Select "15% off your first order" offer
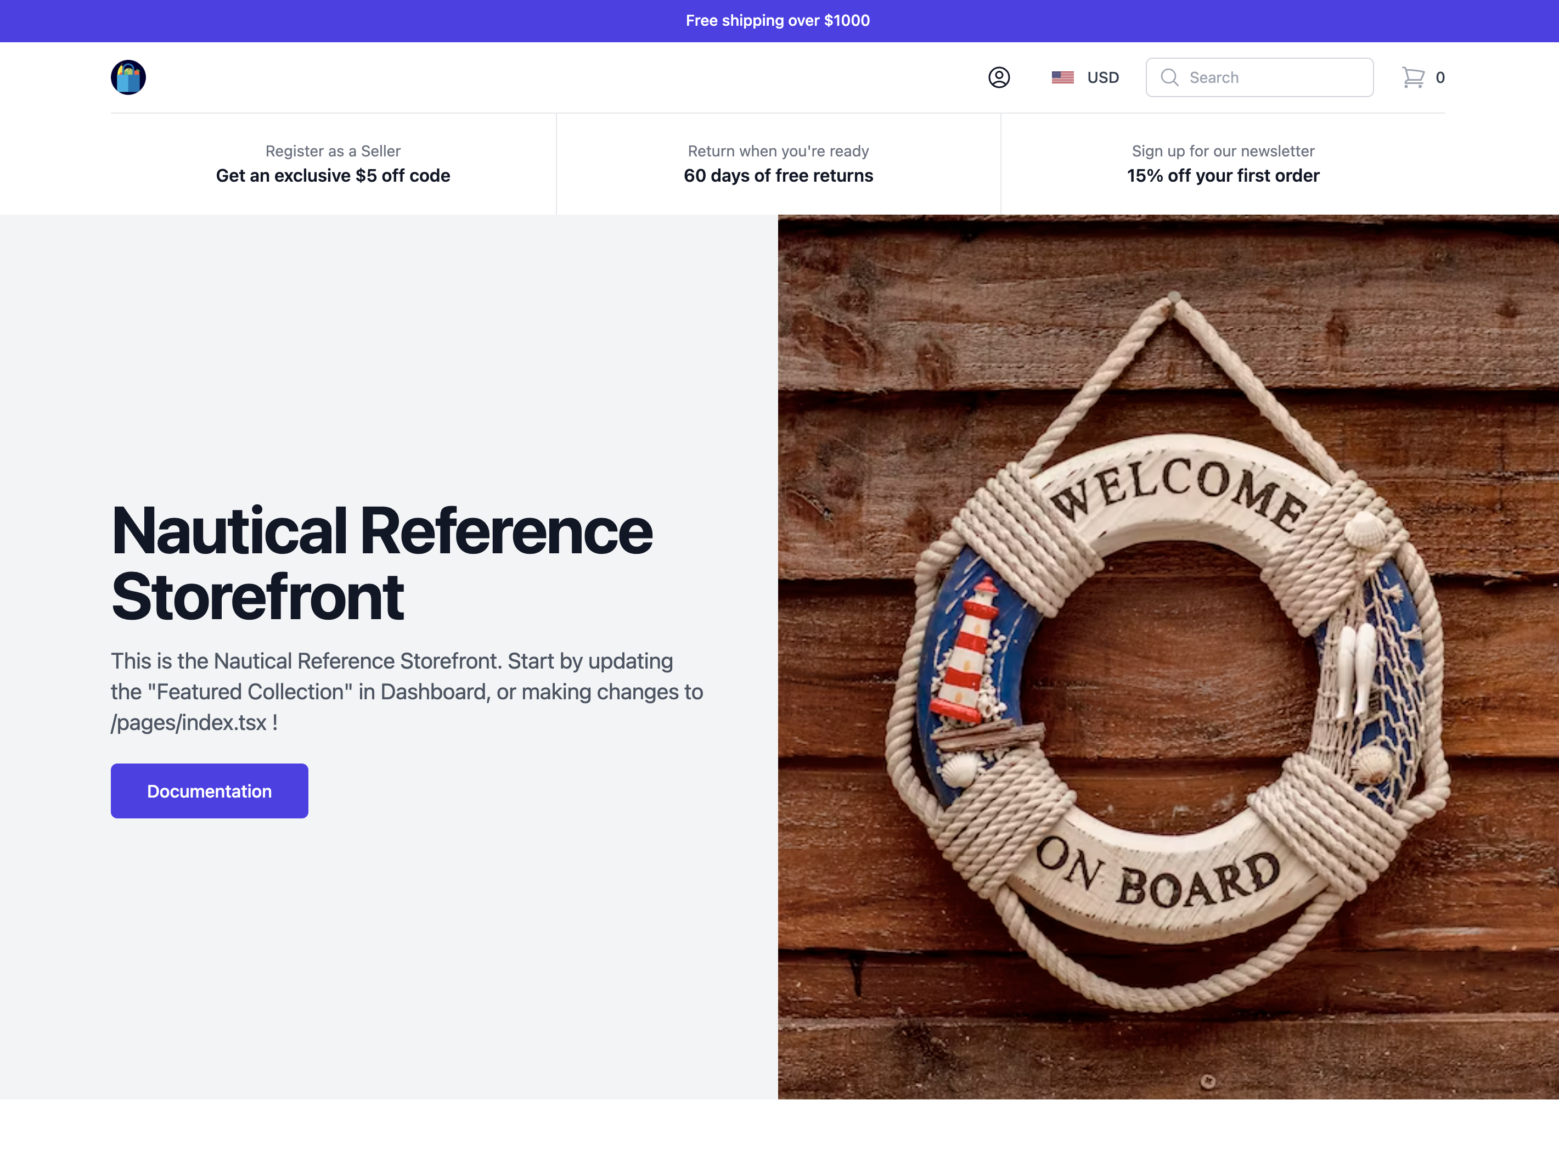Image resolution: width=1559 pixels, height=1173 pixels. click(1223, 176)
